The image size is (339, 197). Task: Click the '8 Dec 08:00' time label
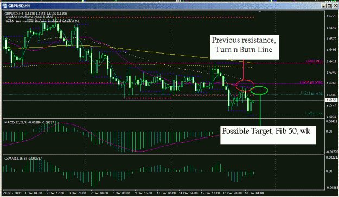[x=121, y=193]
